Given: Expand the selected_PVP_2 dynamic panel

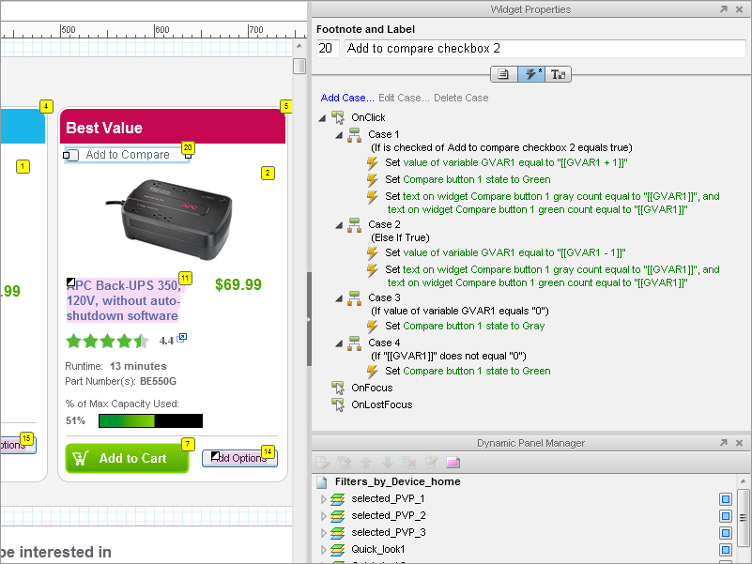Looking at the screenshot, I should click(x=325, y=516).
